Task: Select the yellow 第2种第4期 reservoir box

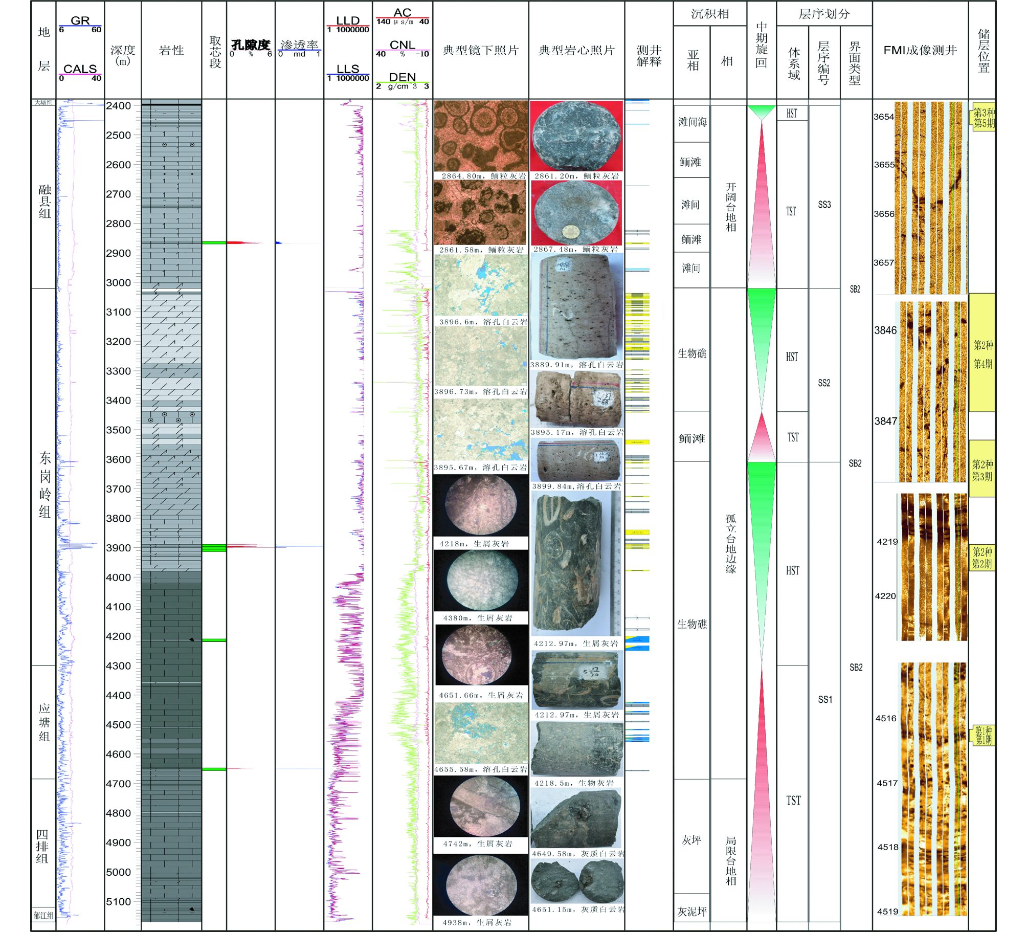Action: tap(982, 353)
